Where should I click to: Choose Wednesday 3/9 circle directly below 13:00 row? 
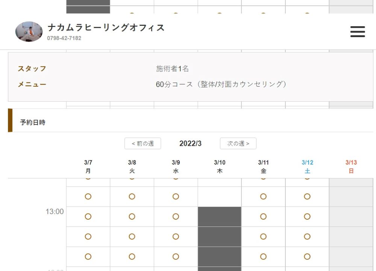tap(176, 237)
